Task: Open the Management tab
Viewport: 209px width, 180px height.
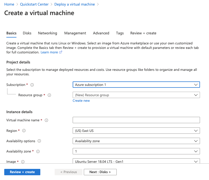Action: 75,33
